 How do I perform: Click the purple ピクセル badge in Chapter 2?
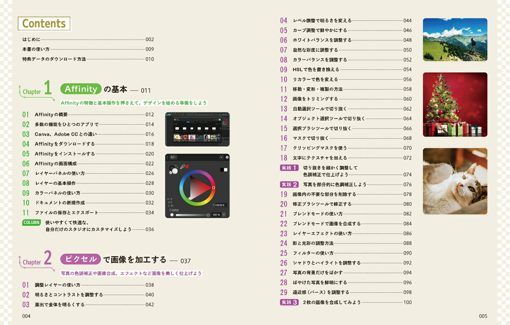click(x=81, y=259)
